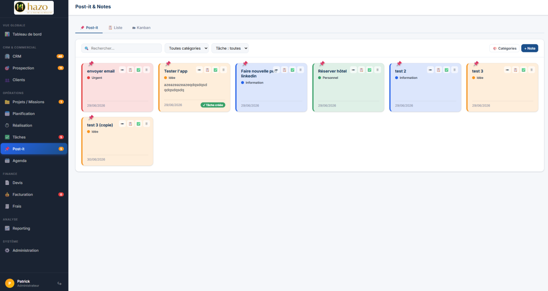The image size is (548, 291).
Task: Click the pushpin on the envoyer email note
Action: tap(91, 64)
